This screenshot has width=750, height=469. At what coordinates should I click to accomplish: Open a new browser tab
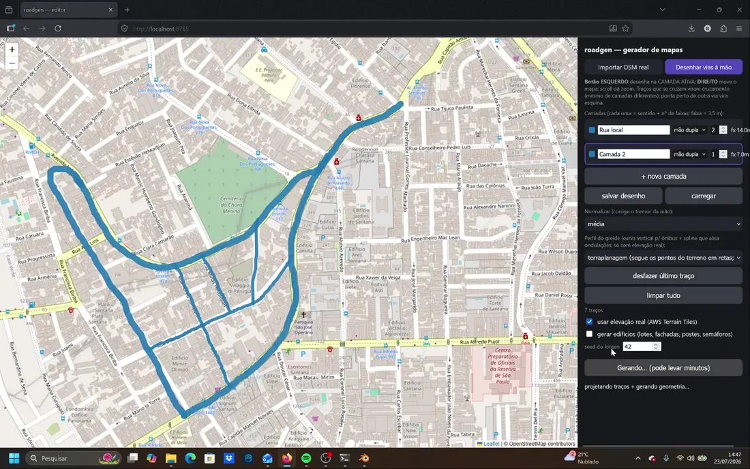[x=127, y=10]
